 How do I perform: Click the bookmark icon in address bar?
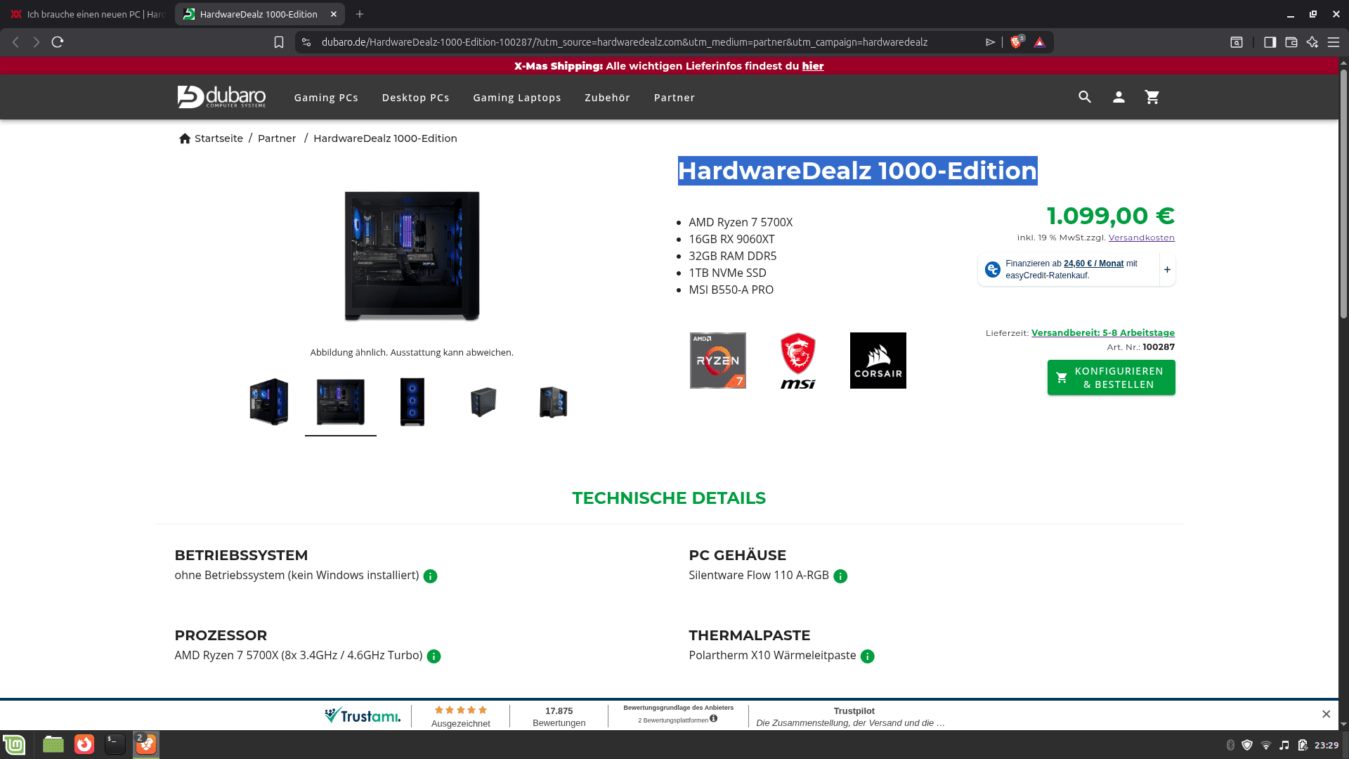tap(279, 42)
